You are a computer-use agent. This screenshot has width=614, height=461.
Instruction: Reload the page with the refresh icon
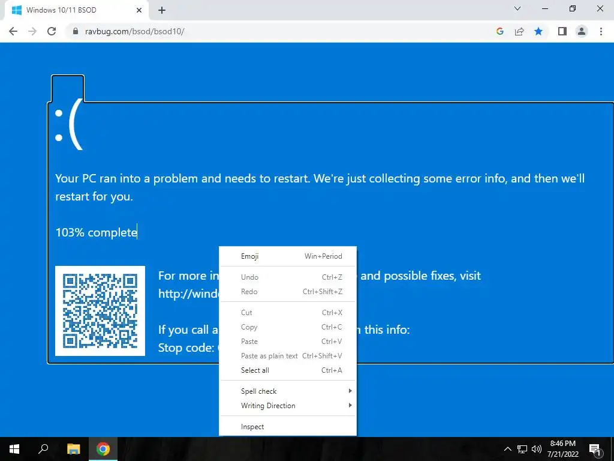[52, 31]
